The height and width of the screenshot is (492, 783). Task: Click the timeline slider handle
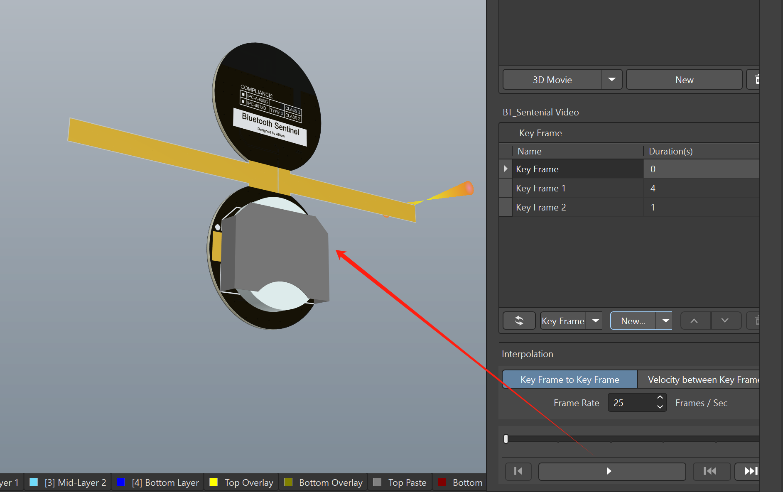coord(506,439)
